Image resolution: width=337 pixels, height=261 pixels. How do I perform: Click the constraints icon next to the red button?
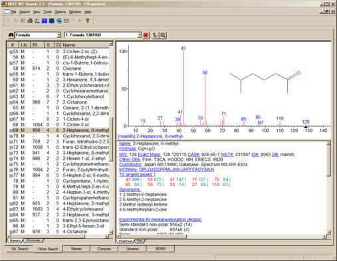click(x=156, y=35)
